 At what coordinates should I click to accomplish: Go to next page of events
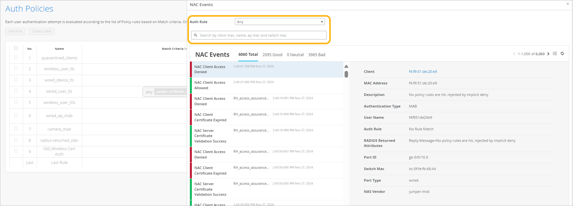click(x=548, y=54)
